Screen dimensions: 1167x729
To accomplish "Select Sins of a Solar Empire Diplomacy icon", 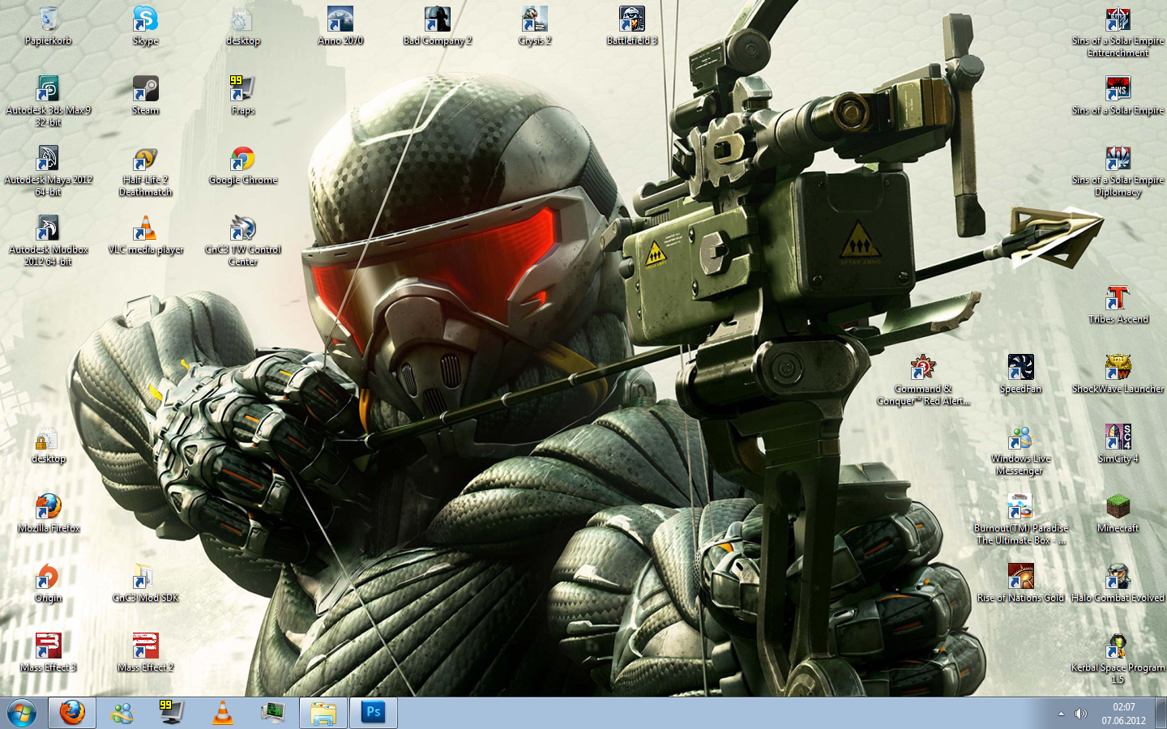I will coord(1118,171).
